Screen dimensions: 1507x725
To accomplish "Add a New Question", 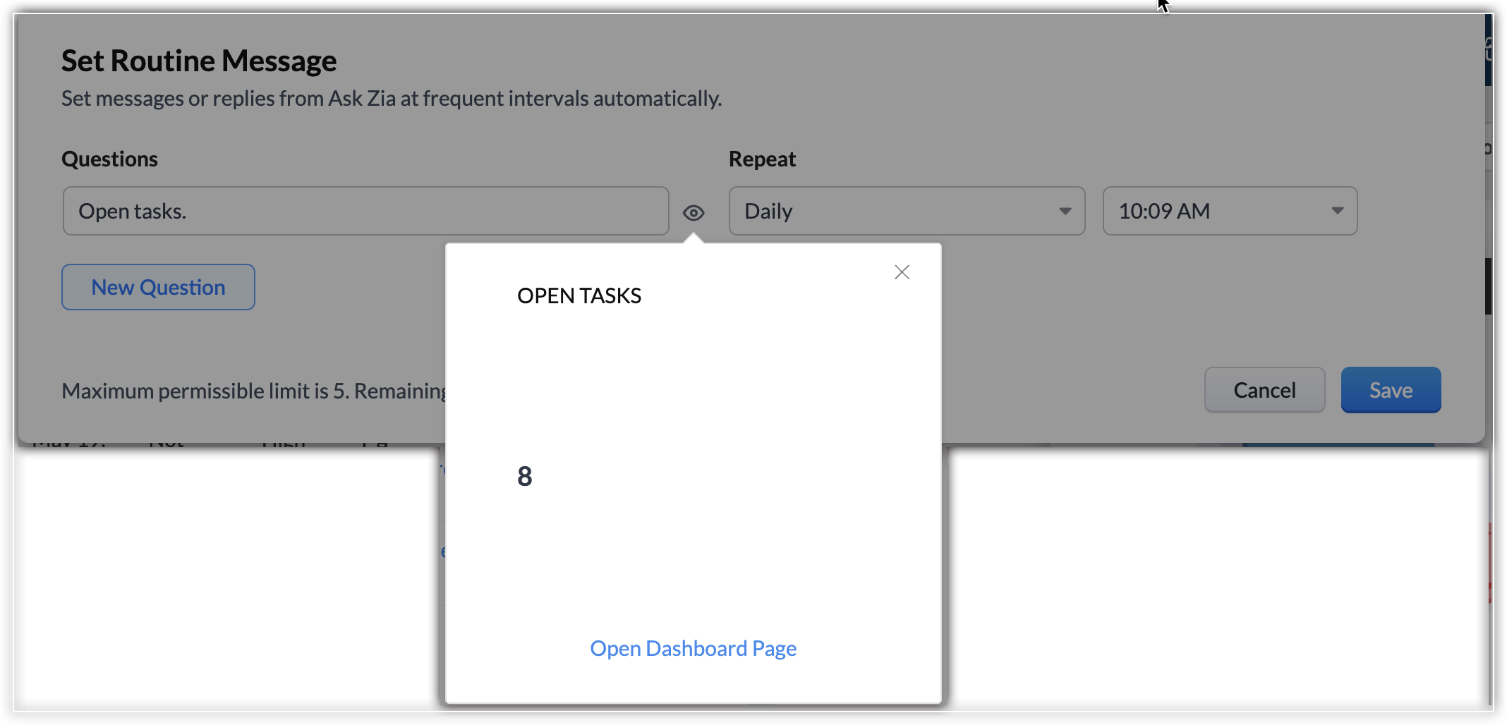I will coord(158,287).
